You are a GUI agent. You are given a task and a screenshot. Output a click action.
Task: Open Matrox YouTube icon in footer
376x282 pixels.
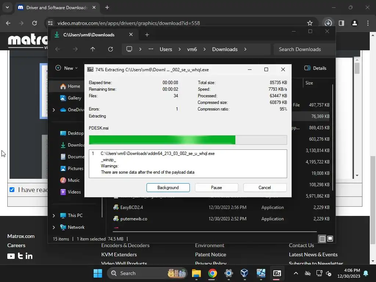[11, 256]
